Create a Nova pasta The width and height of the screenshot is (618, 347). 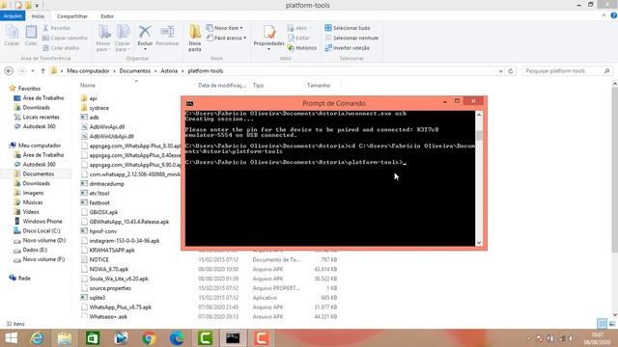point(195,39)
